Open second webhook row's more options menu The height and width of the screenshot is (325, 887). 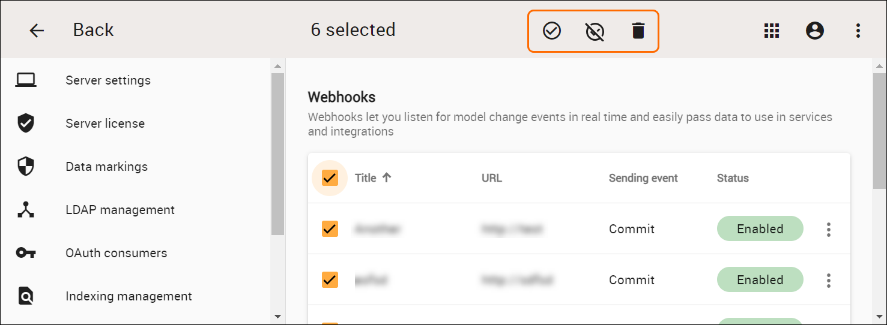click(x=829, y=280)
